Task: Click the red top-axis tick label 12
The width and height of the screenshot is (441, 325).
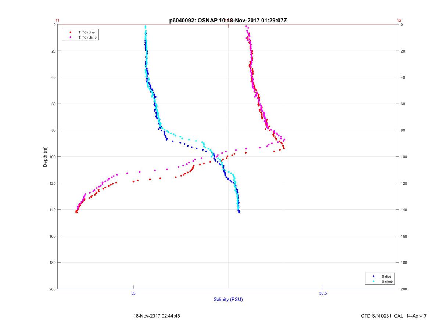Action: [x=399, y=21]
